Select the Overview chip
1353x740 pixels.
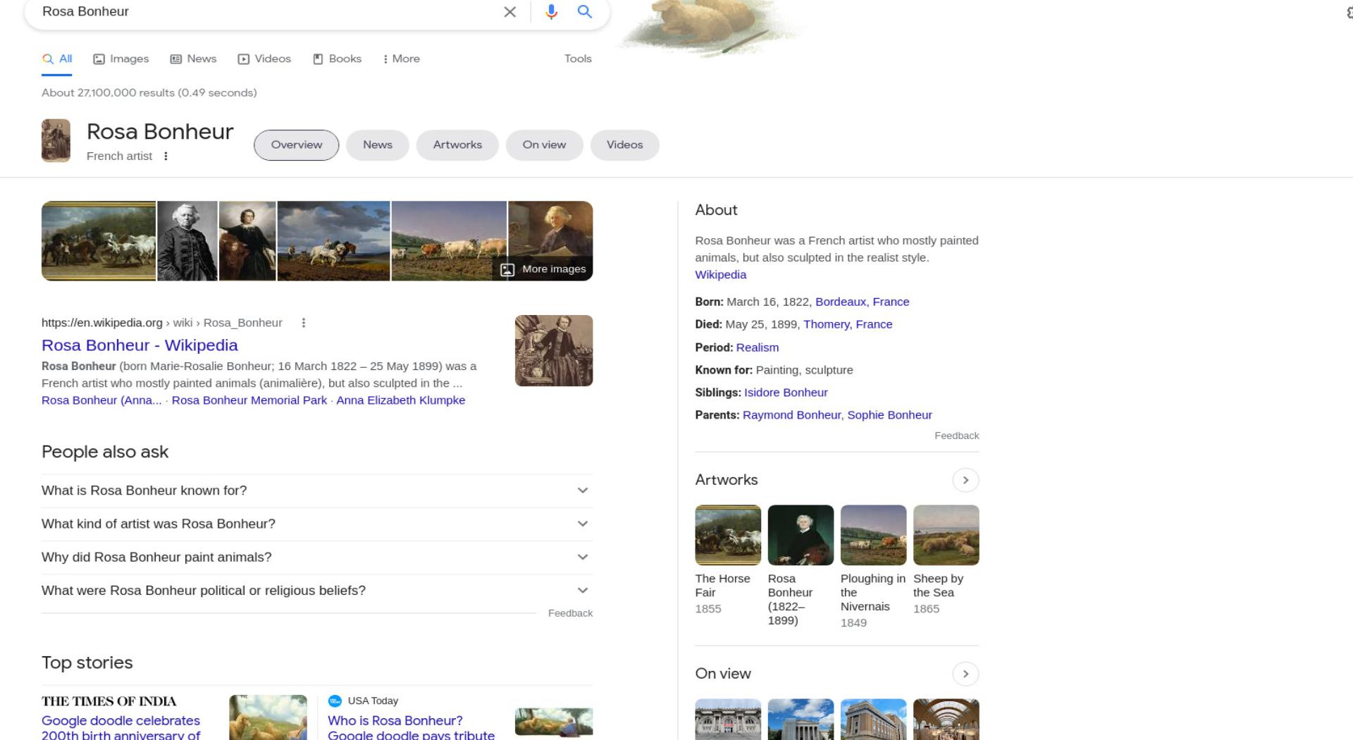point(297,145)
